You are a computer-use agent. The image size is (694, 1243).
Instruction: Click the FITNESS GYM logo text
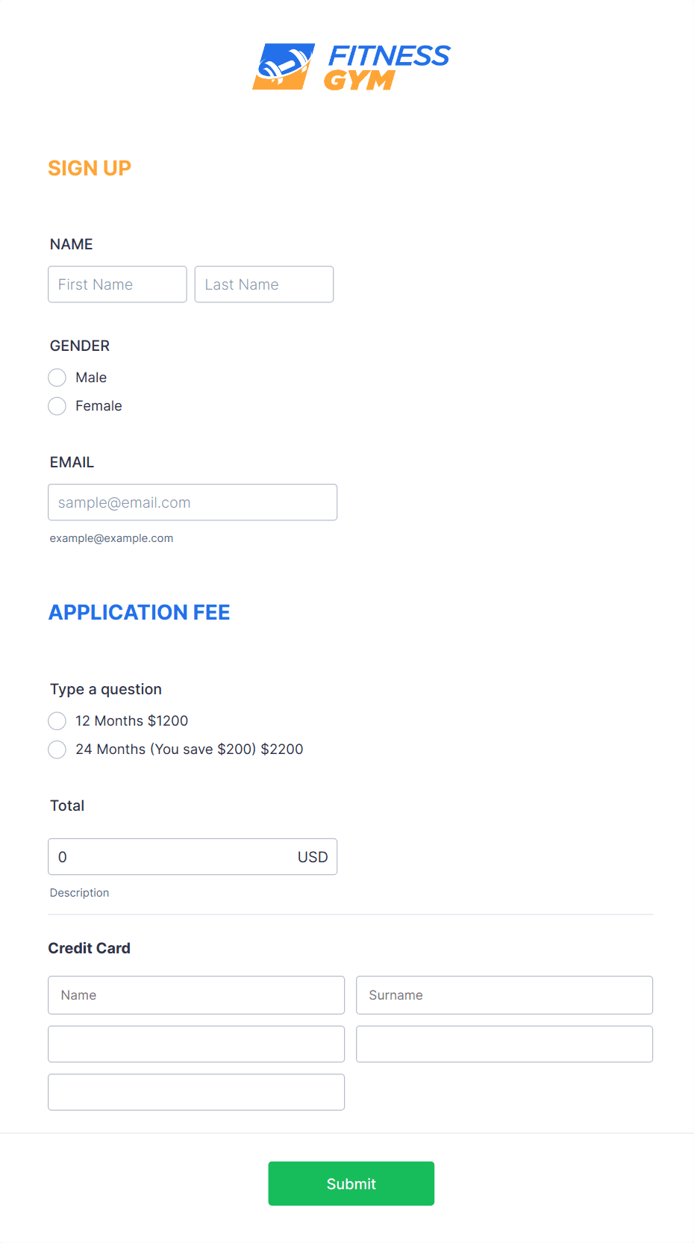coord(387,66)
